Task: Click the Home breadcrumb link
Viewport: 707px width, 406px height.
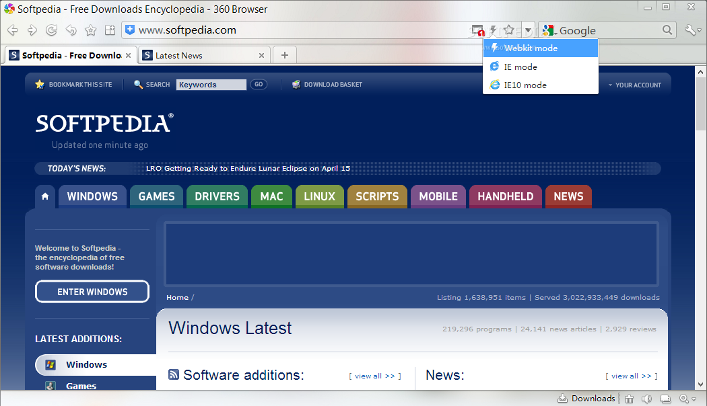Action: pos(177,298)
